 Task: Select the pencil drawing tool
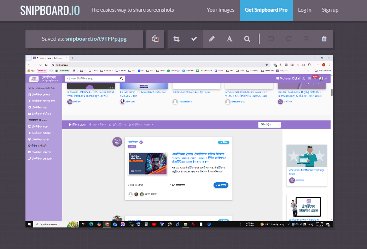212,39
